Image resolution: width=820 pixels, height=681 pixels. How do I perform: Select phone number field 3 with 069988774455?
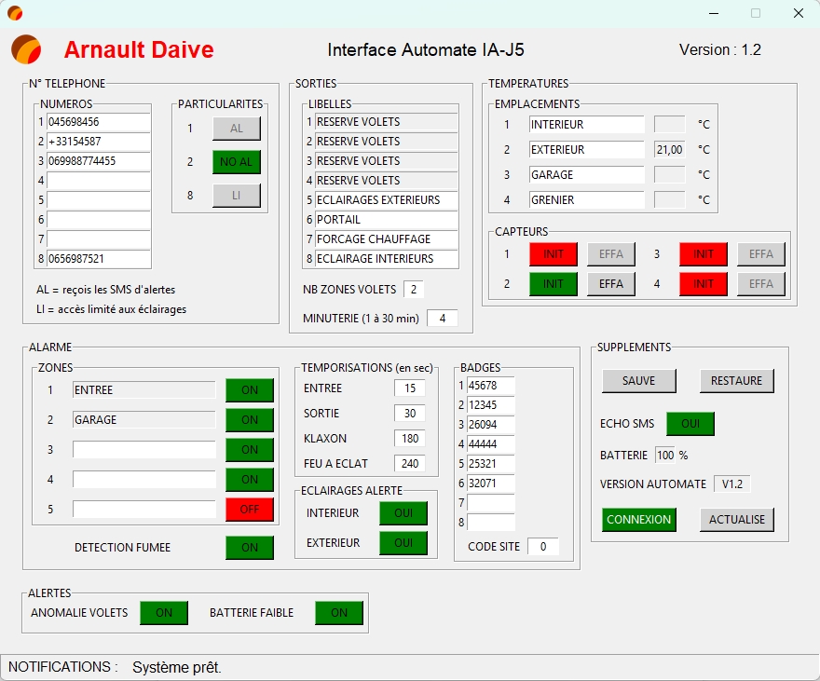tap(99, 161)
